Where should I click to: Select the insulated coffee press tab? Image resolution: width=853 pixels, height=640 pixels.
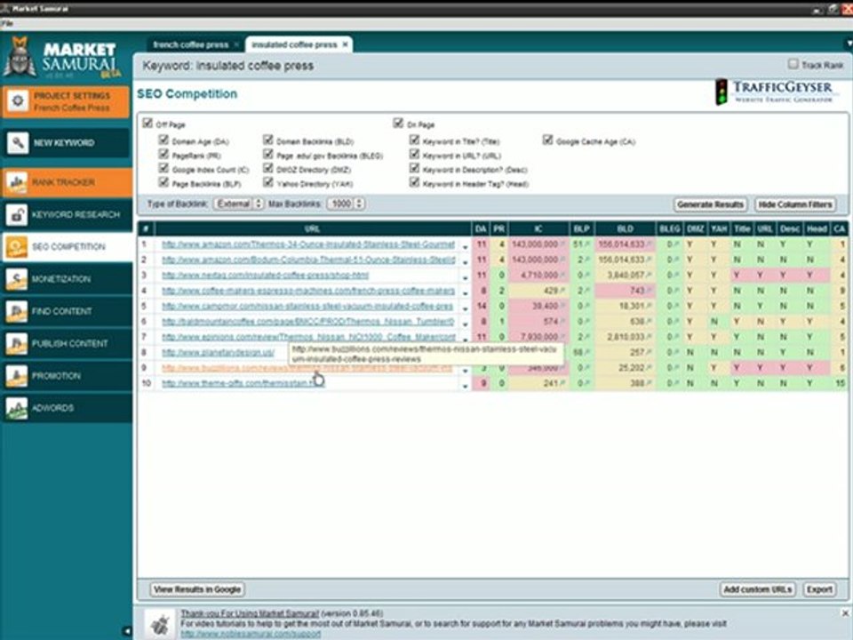point(294,44)
